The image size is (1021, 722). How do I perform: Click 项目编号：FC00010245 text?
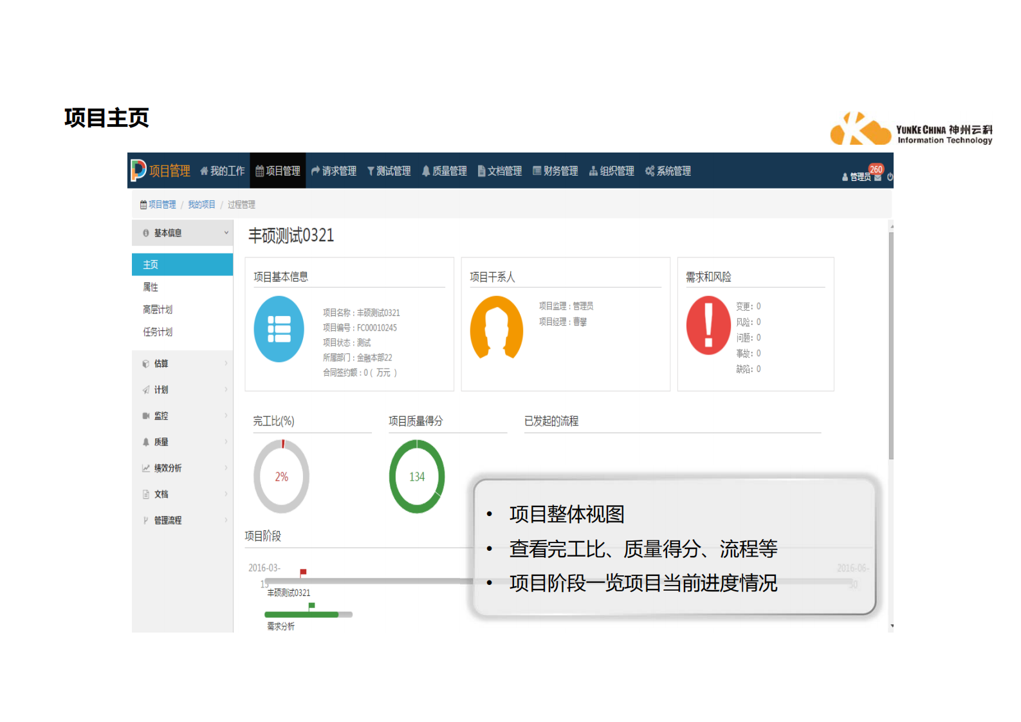(360, 328)
